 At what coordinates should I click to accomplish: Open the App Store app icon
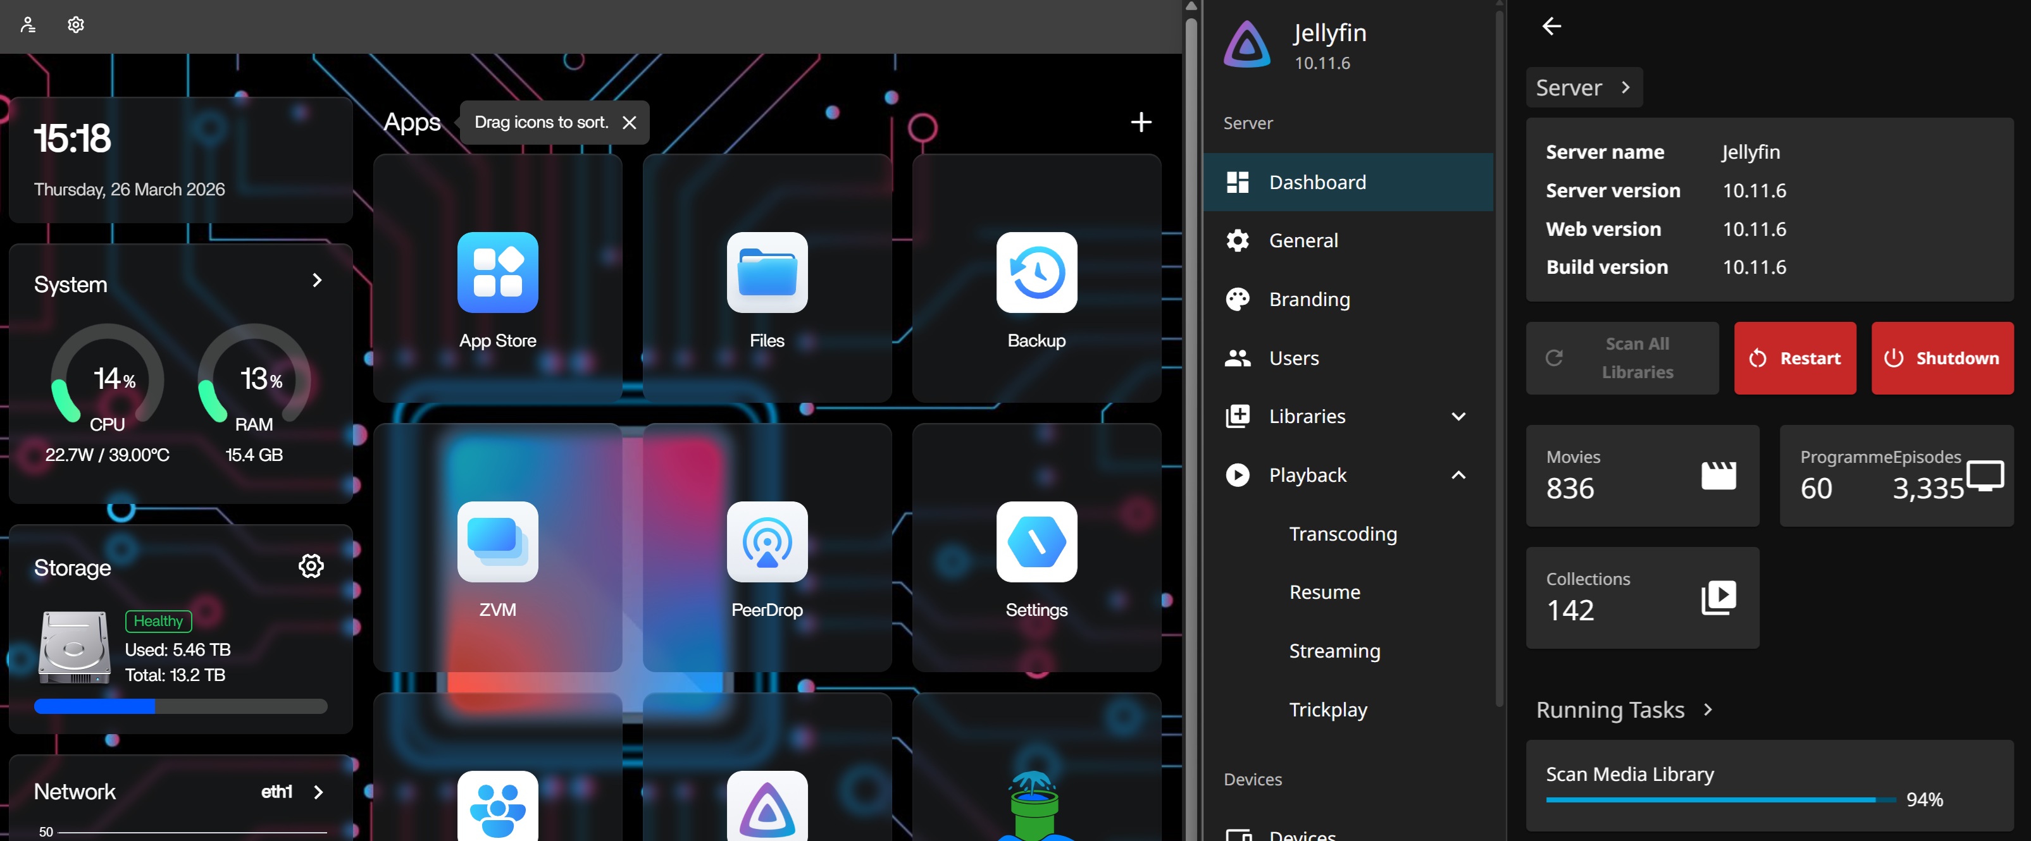(497, 272)
